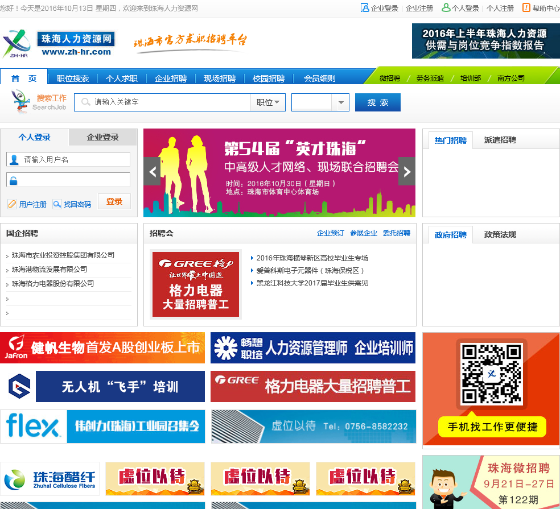Image resolution: width=560 pixels, height=509 pixels.
Task: Open 参展企业 link in 招聘会 panel
Action: (x=364, y=233)
